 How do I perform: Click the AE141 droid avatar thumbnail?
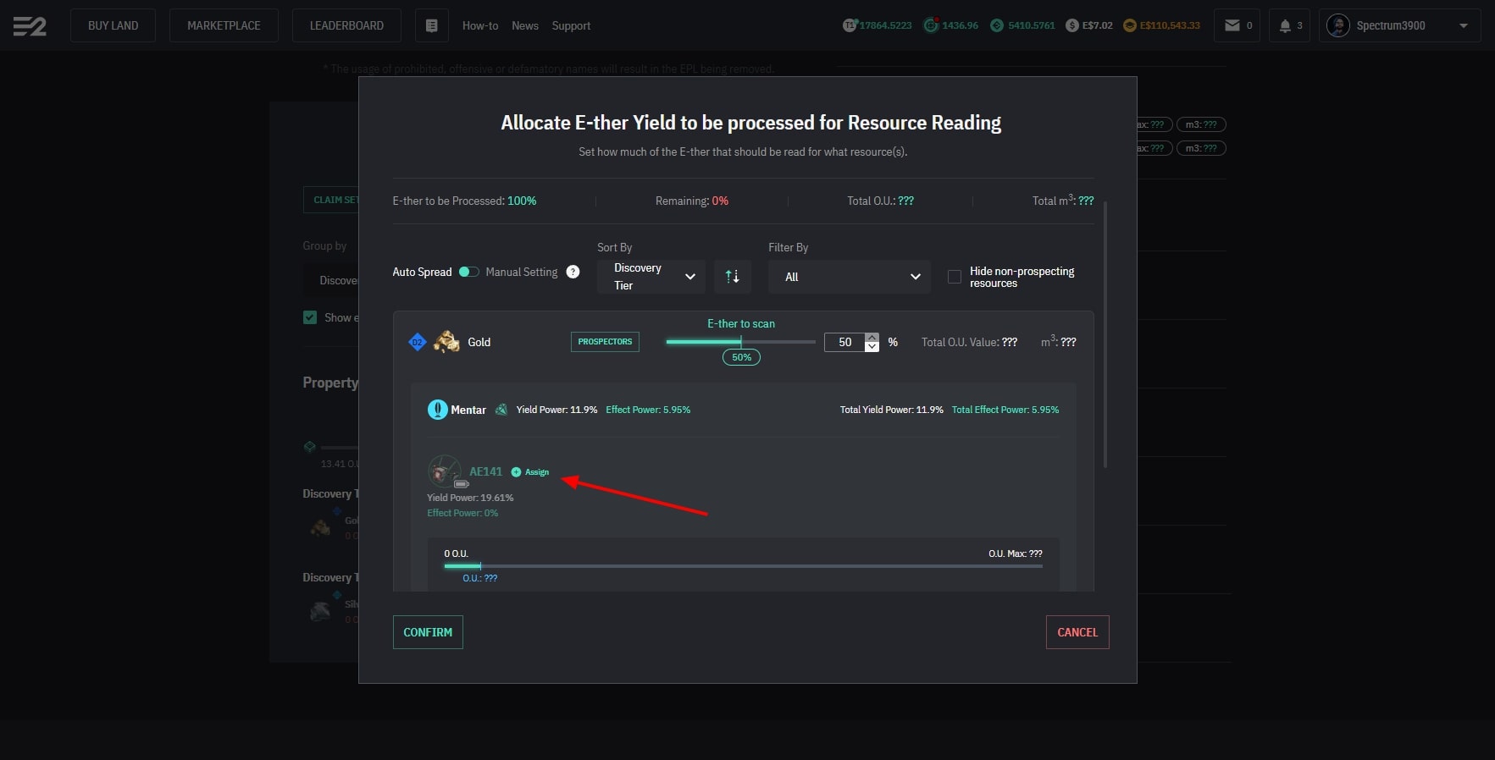coord(444,471)
